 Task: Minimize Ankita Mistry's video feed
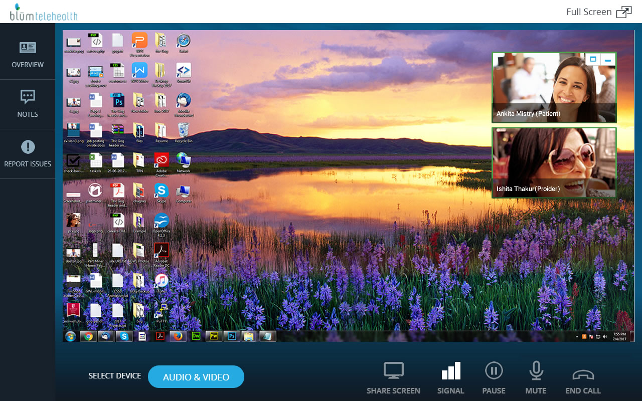pos(607,59)
